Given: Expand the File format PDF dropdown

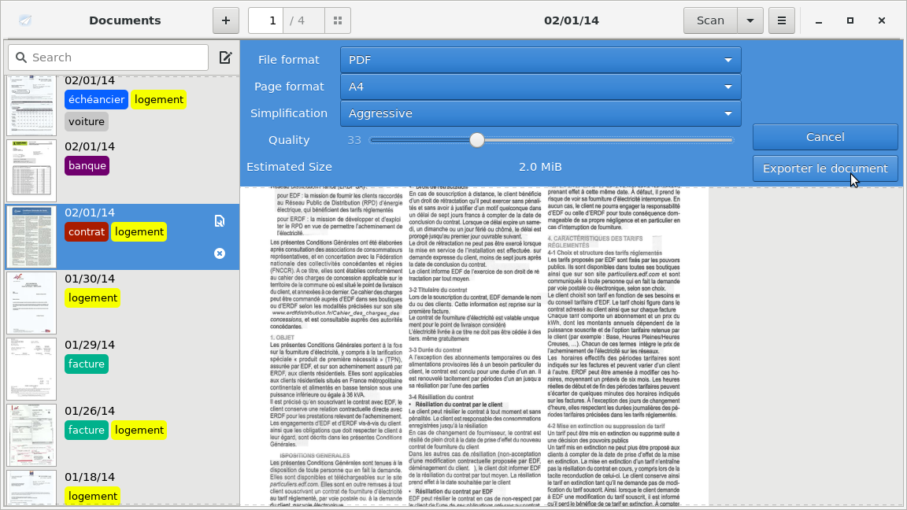Looking at the screenshot, I should tap(540, 60).
